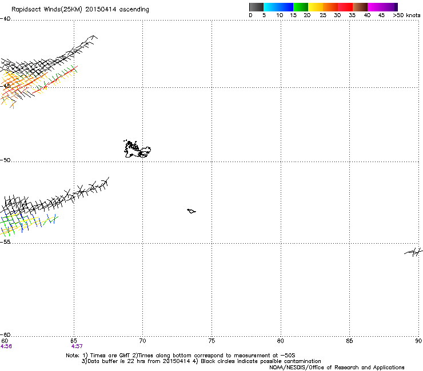
Task: Click the '75' longitude label
Action: [x=212, y=341]
